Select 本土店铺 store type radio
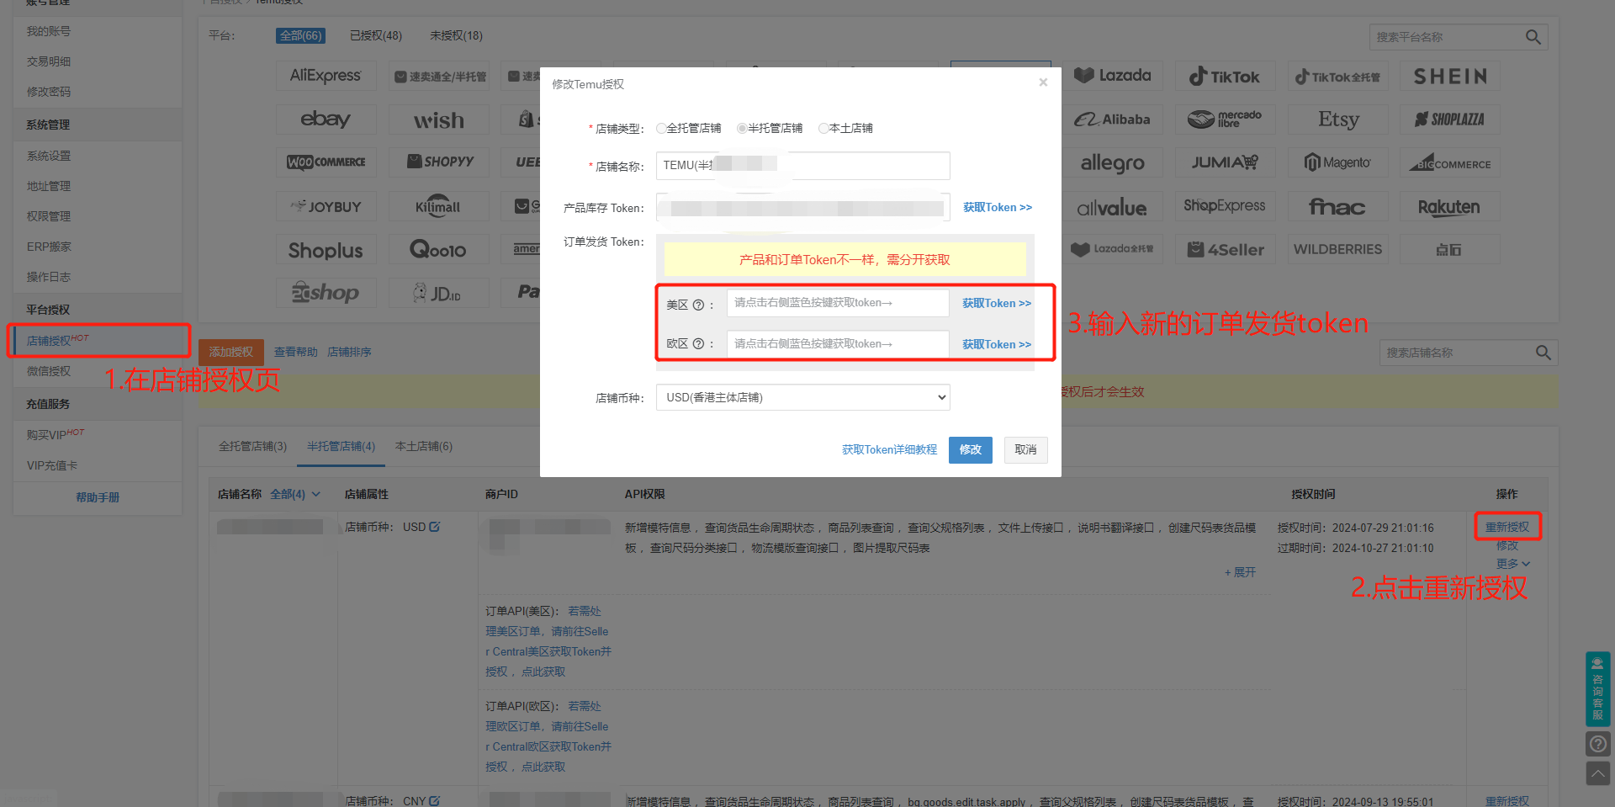The width and height of the screenshot is (1615, 807). tap(823, 128)
